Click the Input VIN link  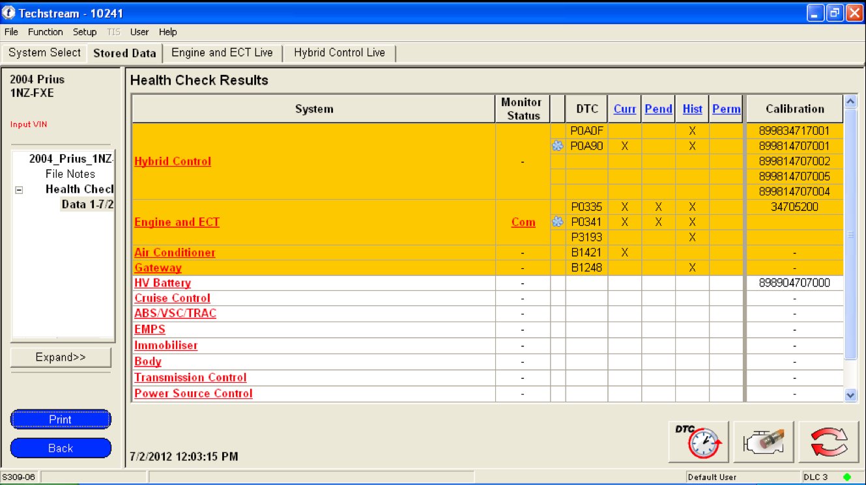pos(29,124)
